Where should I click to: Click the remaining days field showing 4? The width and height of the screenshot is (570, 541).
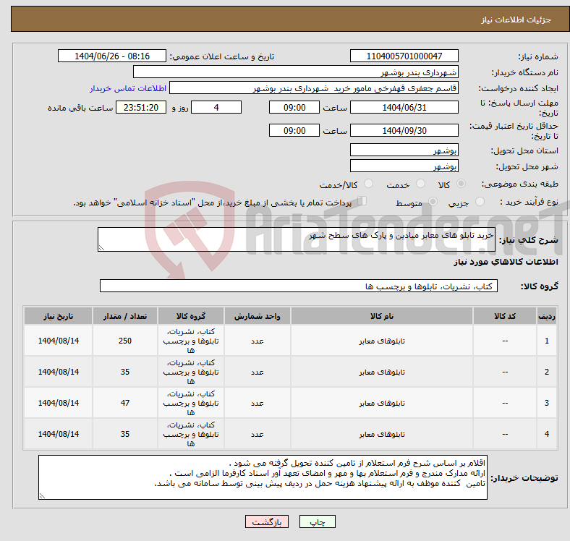pos(216,107)
